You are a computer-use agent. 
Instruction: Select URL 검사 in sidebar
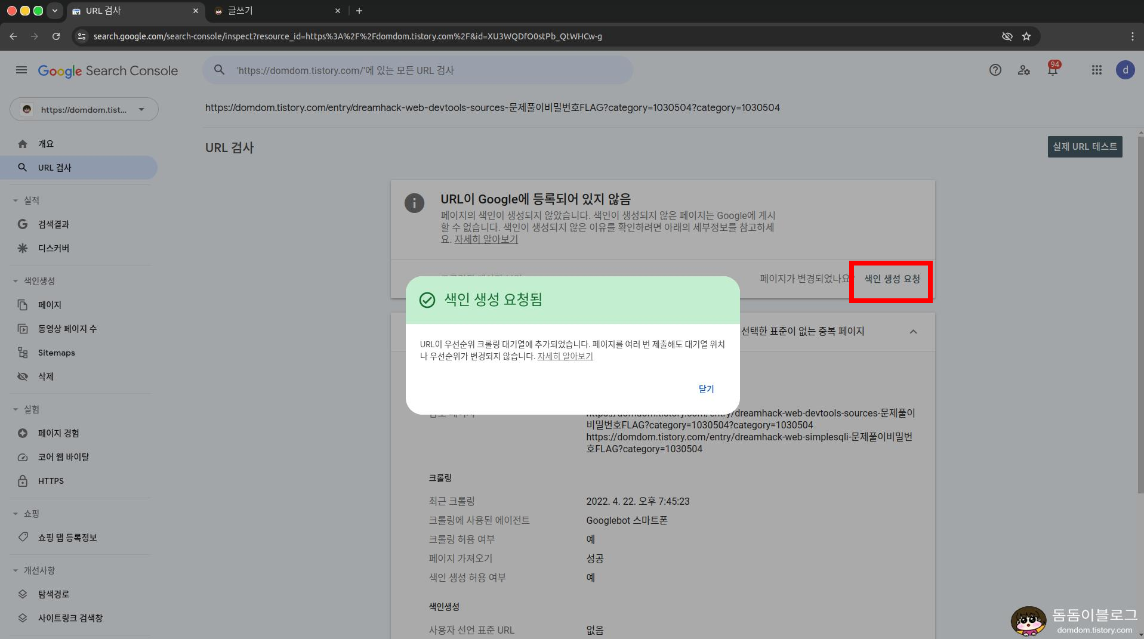click(x=79, y=168)
